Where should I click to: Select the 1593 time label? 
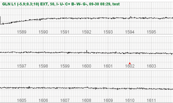(108, 32)
